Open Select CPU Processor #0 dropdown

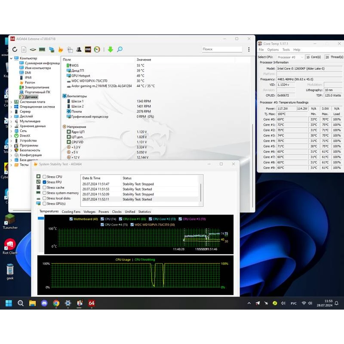pos(290,57)
